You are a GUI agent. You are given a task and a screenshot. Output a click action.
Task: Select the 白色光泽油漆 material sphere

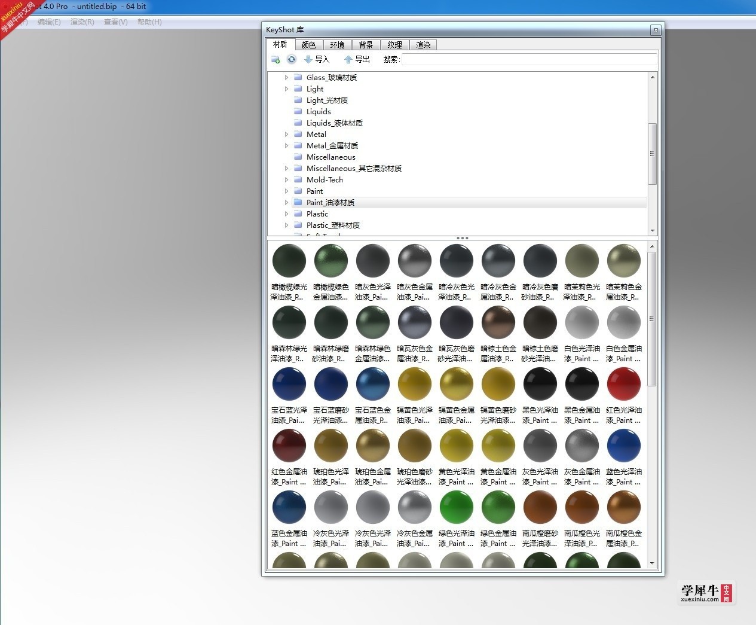click(582, 322)
